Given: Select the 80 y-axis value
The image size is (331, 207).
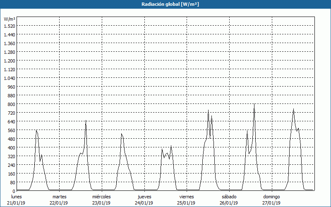Looking at the screenshot, I should pos(13,182).
